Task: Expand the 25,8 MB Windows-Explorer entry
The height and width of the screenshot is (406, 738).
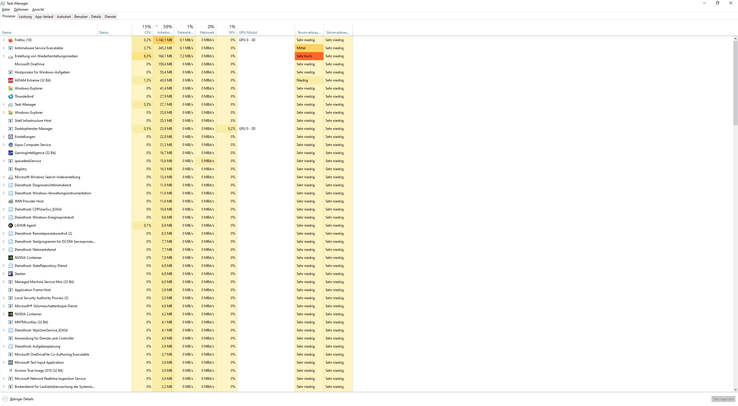Action: [x=3, y=113]
